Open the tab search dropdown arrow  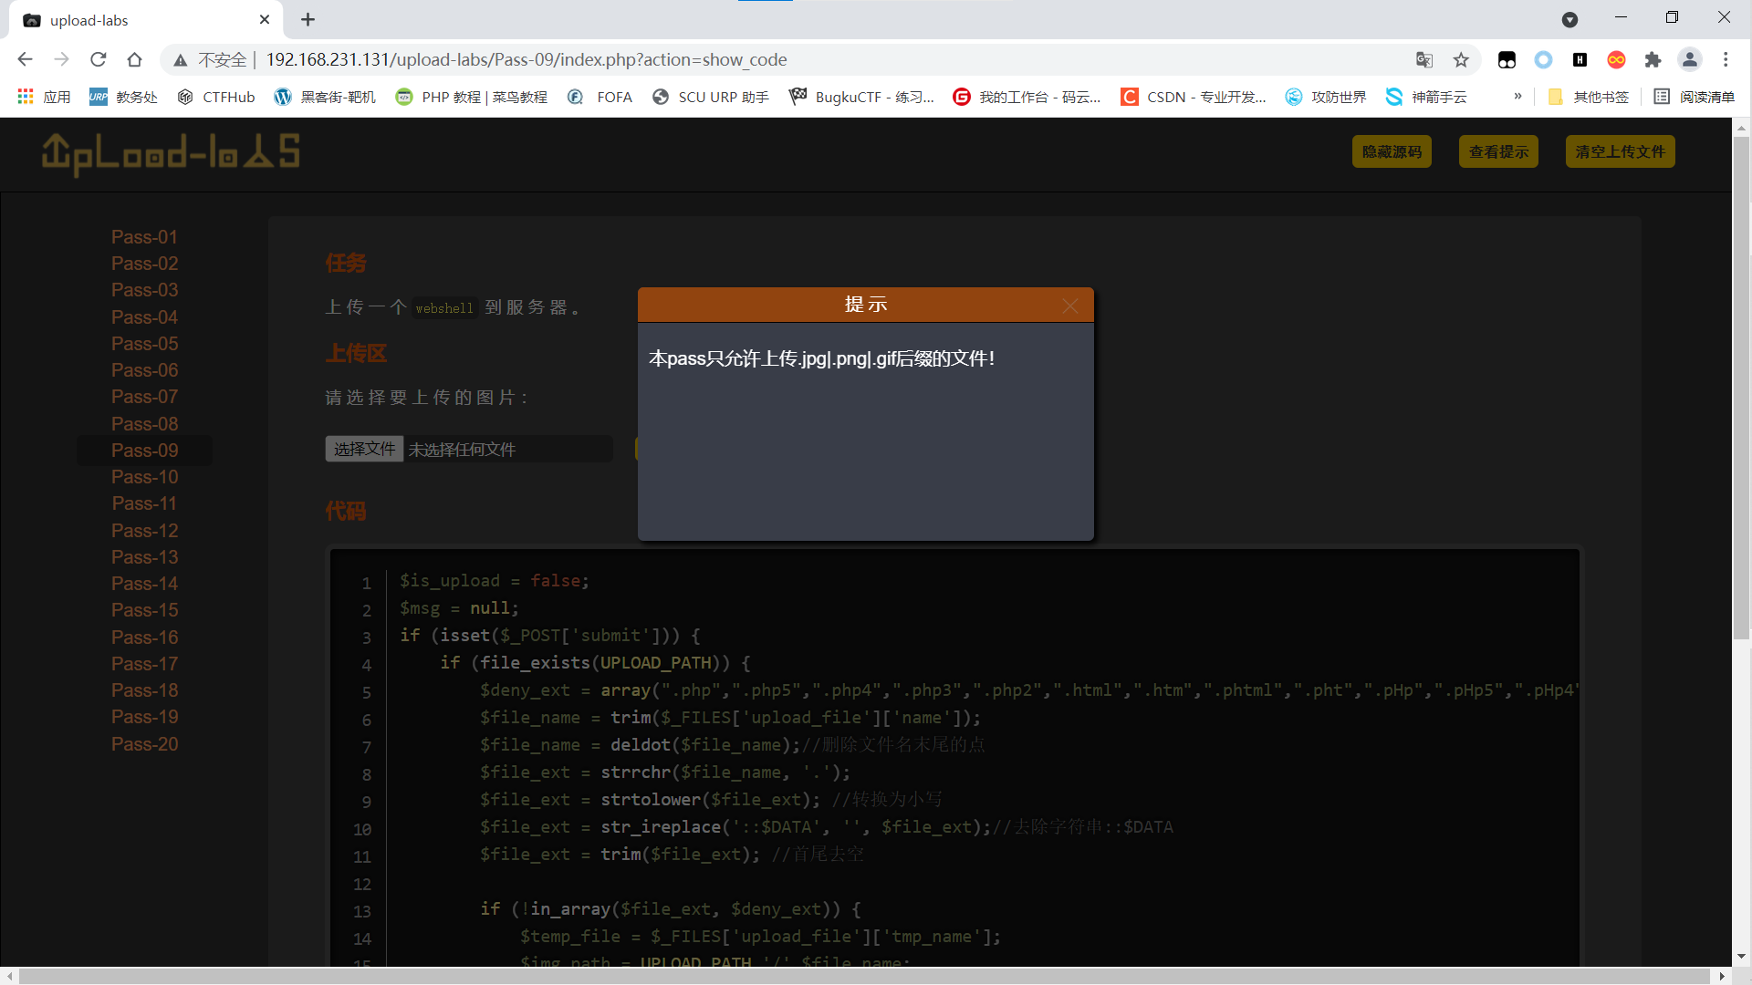(x=1569, y=19)
